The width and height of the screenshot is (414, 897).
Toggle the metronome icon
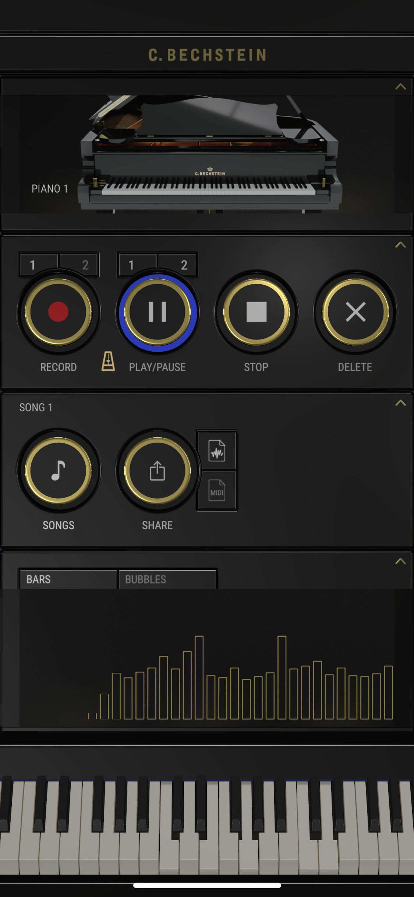[x=108, y=361]
